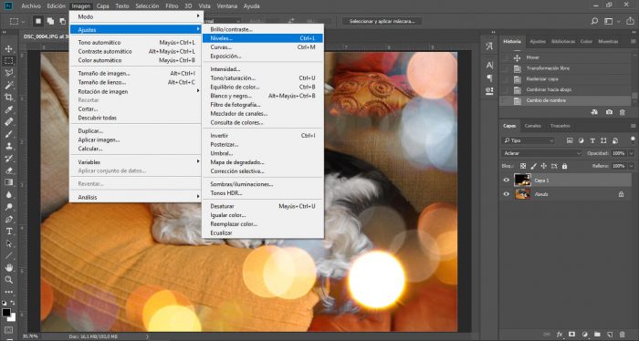639x341 pixels.
Task: Select the Clone Stamp tool
Action: pos(8,146)
